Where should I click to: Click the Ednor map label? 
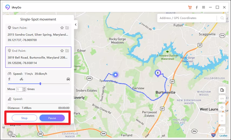click(81, 51)
